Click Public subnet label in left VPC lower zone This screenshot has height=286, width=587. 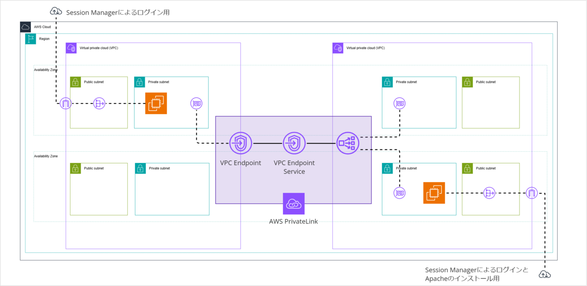coord(94,168)
